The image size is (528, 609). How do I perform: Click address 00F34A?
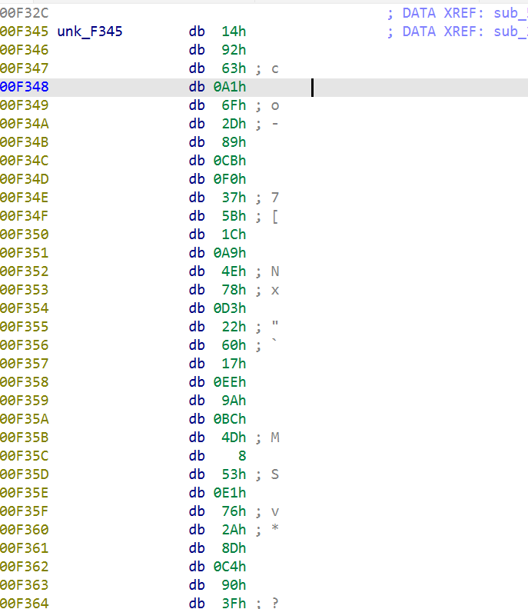pos(24,124)
